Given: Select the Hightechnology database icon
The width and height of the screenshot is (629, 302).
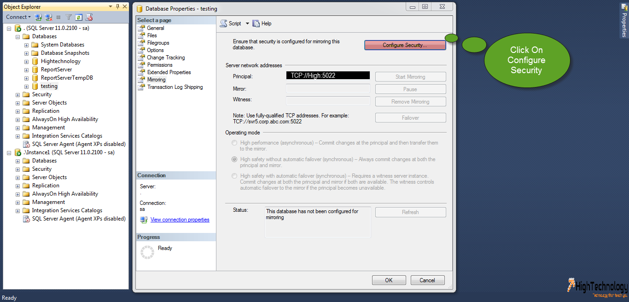Looking at the screenshot, I should pyautogui.click(x=35, y=61).
